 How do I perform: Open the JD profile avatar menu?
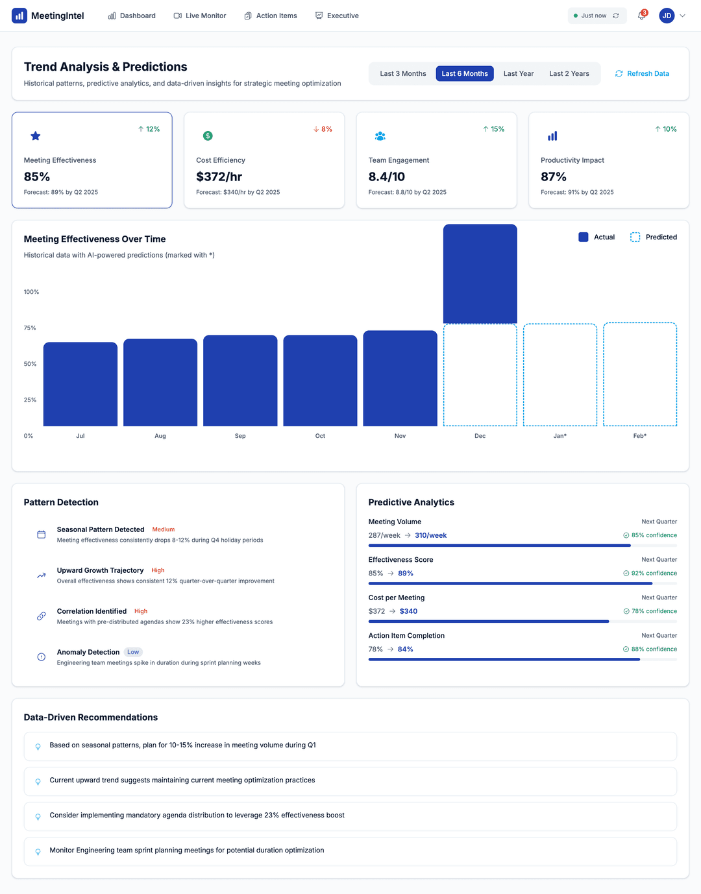click(667, 16)
